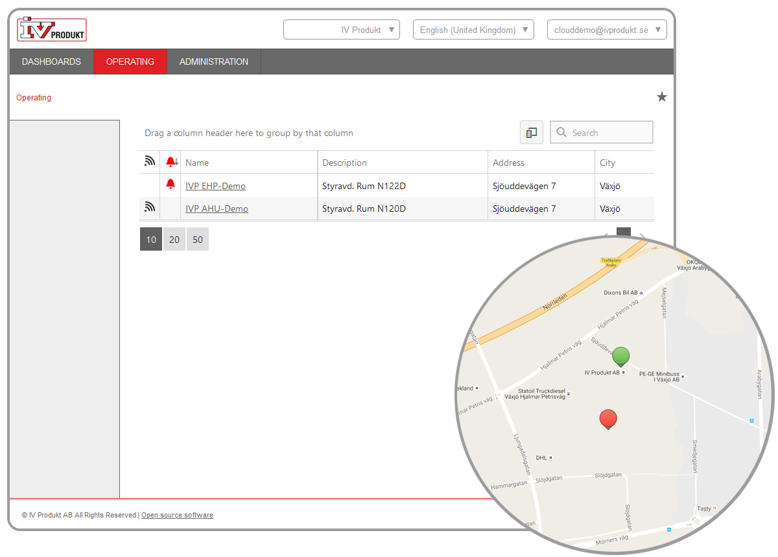Open the IV Produkt organisation dropdown
The image size is (778, 557).
[342, 30]
